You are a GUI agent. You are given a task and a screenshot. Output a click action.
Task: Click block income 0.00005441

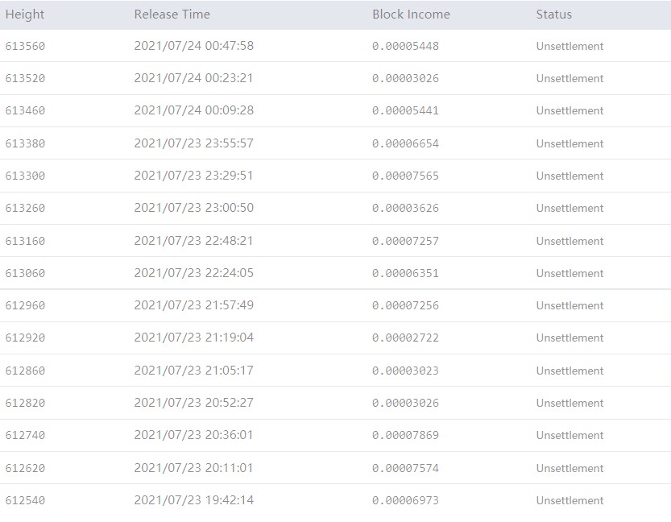(x=405, y=111)
